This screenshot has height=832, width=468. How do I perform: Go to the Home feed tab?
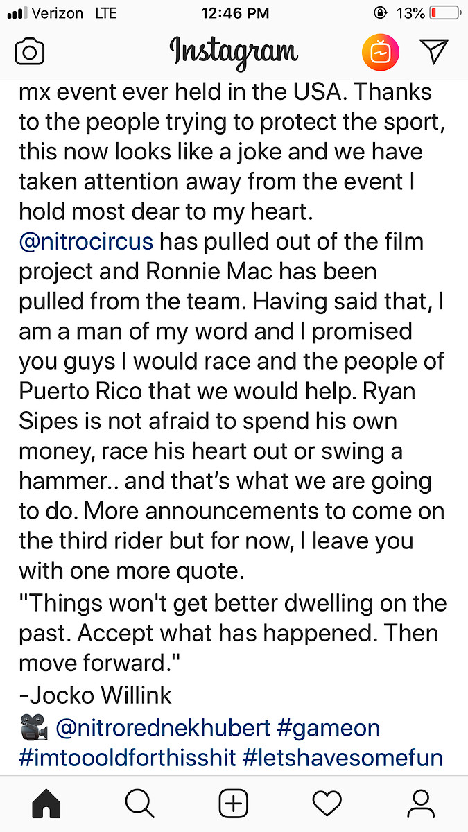click(46, 804)
